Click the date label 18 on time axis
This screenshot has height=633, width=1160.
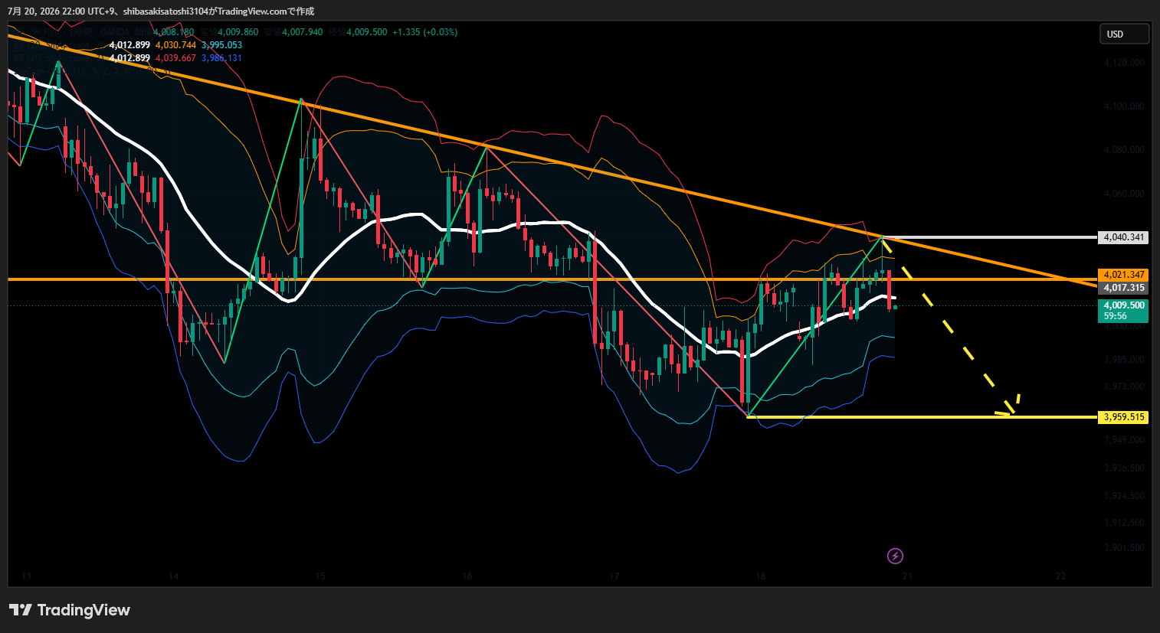pos(760,576)
